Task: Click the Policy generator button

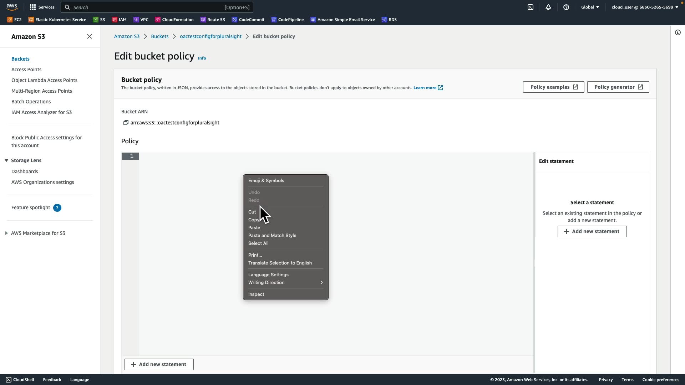Action: (618, 87)
